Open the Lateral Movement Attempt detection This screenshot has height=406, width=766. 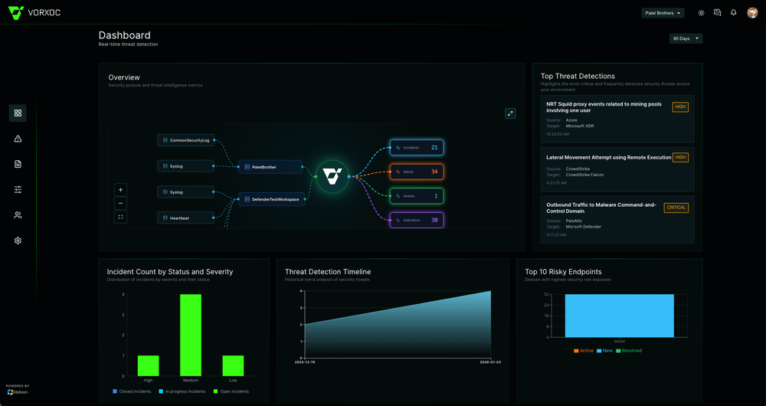click(617, 169)
